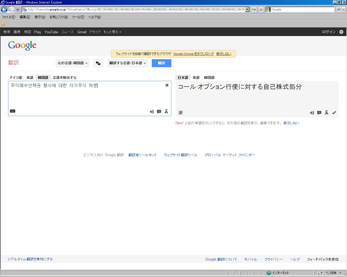
Task: Click the blue 翻訳 button
Action: (x=162, y=63)
